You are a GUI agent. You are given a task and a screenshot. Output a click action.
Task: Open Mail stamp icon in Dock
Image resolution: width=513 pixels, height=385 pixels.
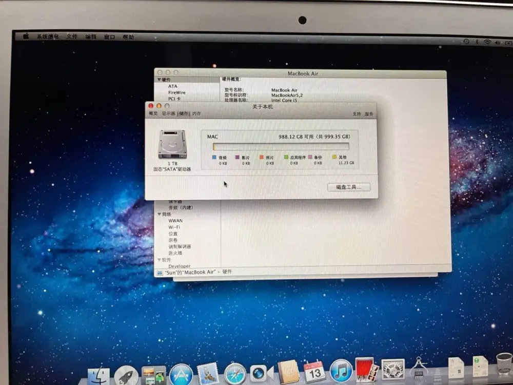208,374
